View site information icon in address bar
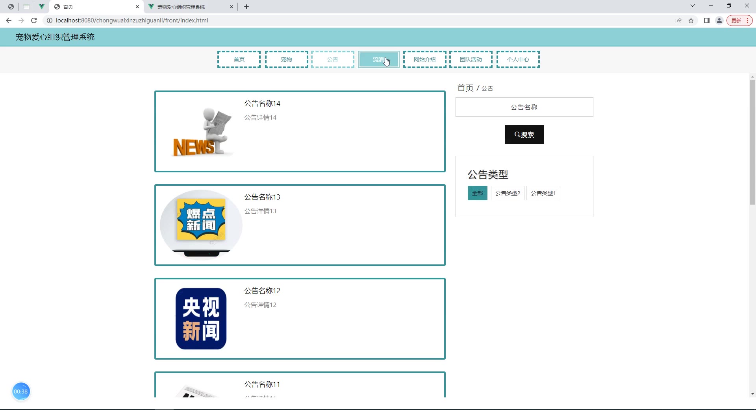756x410 pixels. pyautogui.click(x=50, y=20)
